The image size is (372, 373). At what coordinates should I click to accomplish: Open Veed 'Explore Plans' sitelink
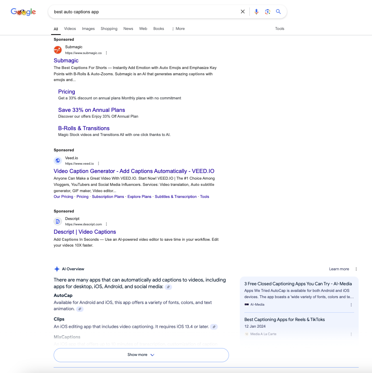click(x=139, y=197)
